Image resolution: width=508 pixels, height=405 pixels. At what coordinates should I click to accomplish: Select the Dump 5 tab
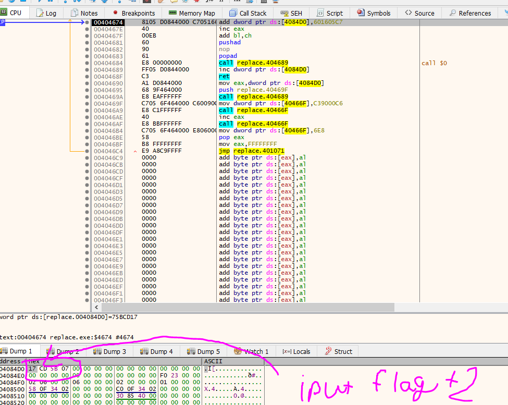click(203, 351)
